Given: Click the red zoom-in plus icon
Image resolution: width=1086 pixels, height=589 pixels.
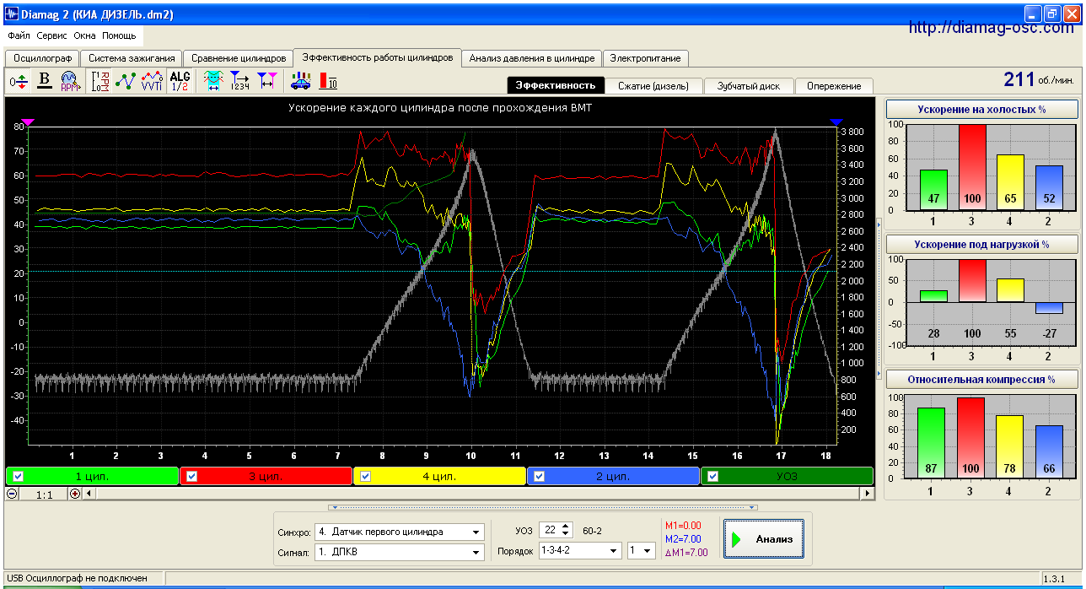Looking at the screenshot, I should tap(75, 494).
